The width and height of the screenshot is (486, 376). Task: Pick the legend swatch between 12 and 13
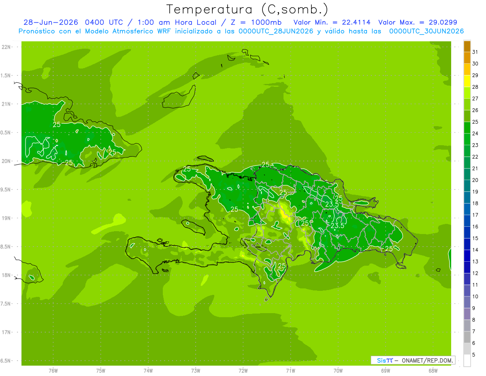pos(467,267)
